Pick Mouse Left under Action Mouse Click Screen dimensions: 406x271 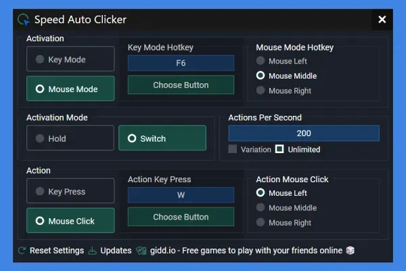(x=281, y=193)
